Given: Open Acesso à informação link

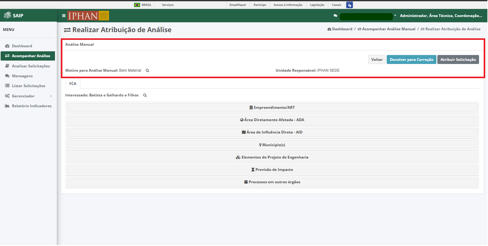Looking at the screenshot, I should coord(288,5).
